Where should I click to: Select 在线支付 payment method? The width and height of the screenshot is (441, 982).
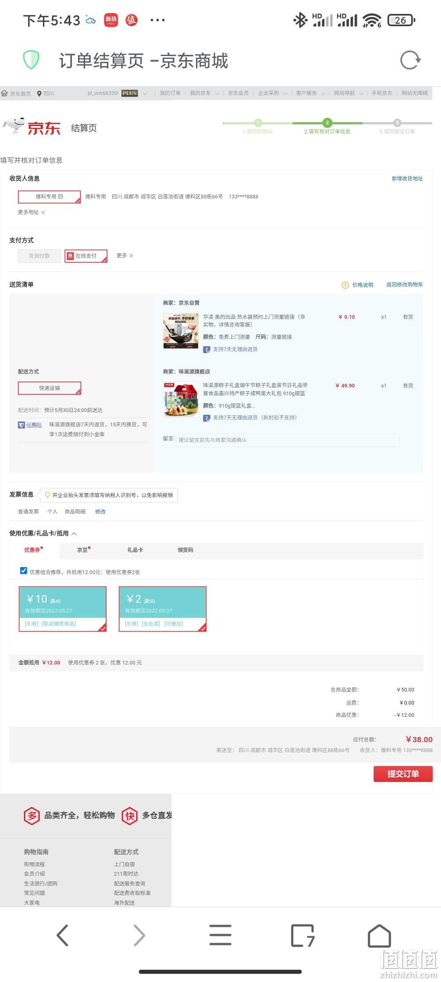(86, 256)
